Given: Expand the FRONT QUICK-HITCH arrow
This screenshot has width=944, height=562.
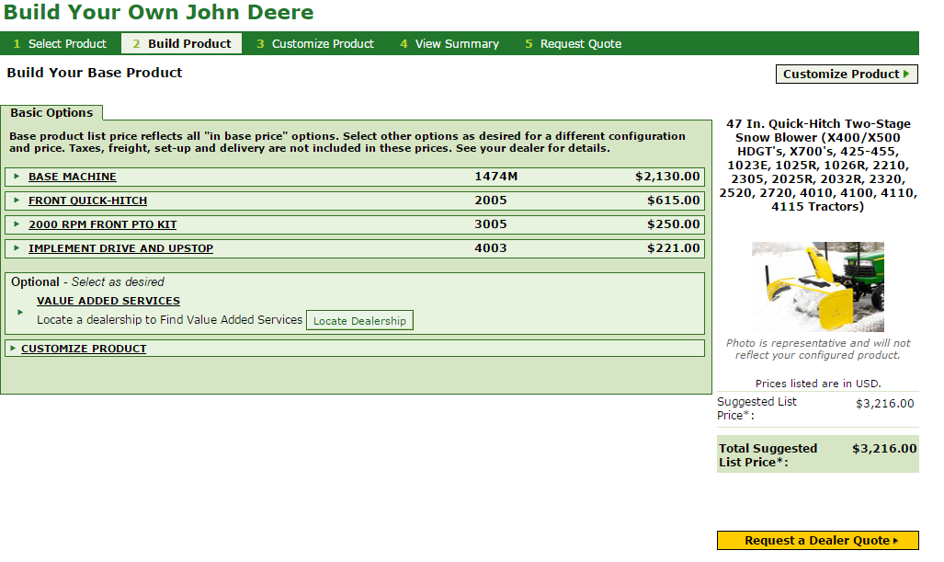Looking at the screenshot, I should [x=17, y=201].
